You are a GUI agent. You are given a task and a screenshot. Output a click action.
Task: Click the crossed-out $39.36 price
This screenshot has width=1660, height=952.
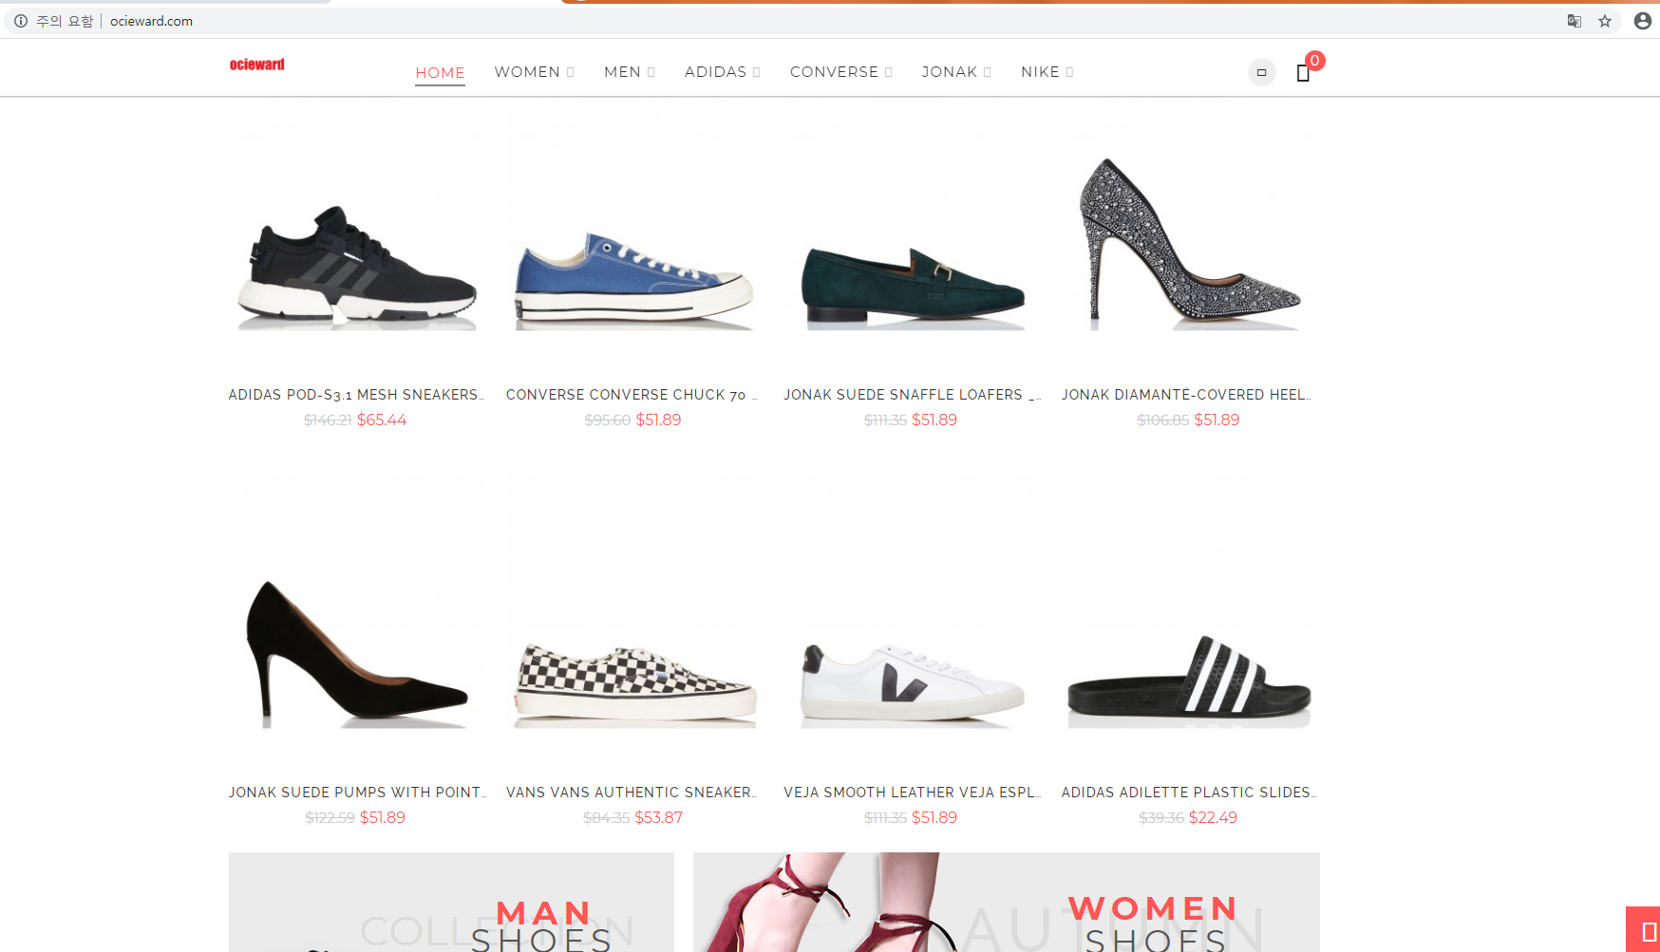coord(1161,817)
